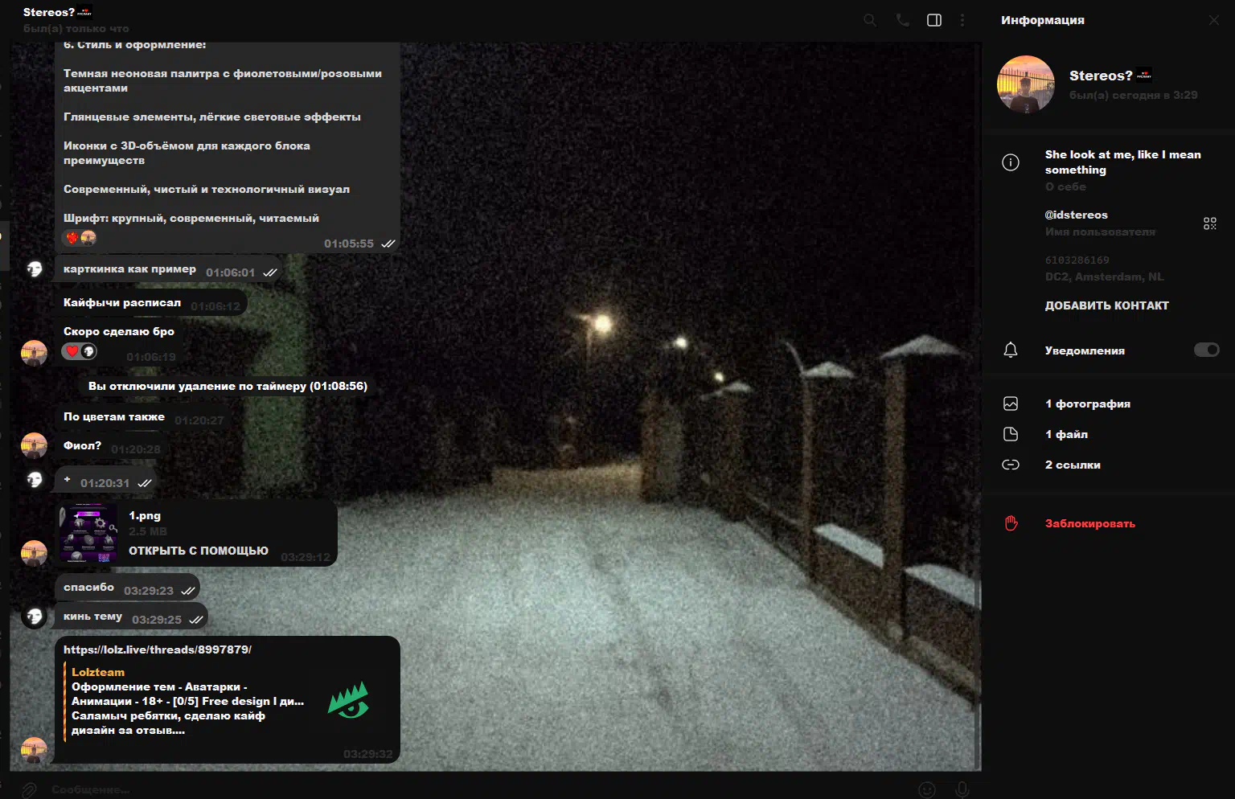The width and height of the screenshot is (1235, 799).
Task: Open the three-dot chat menu
Action: click(x=962, y=20)
